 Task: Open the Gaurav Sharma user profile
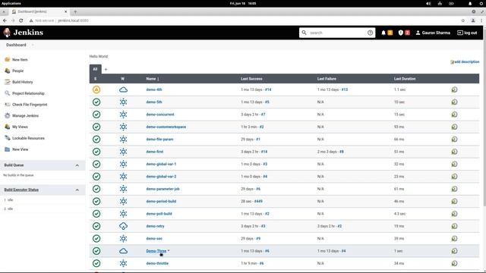pyautogui.click(x=433, y=33)
